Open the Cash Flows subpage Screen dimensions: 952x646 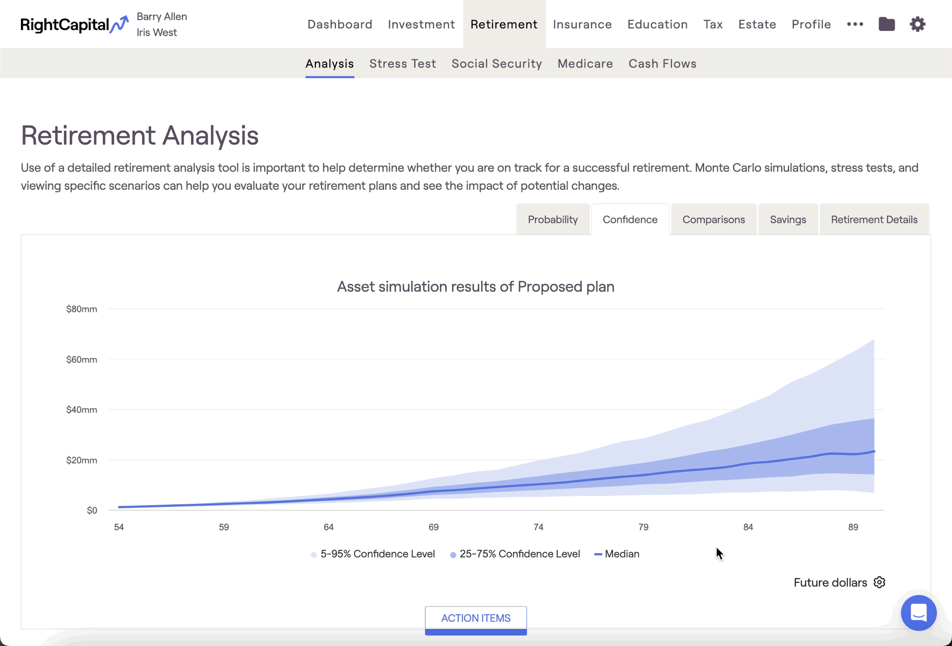coord(662,63)
